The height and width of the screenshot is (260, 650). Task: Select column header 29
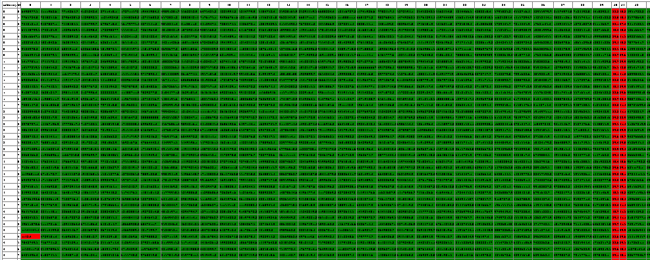602,5
